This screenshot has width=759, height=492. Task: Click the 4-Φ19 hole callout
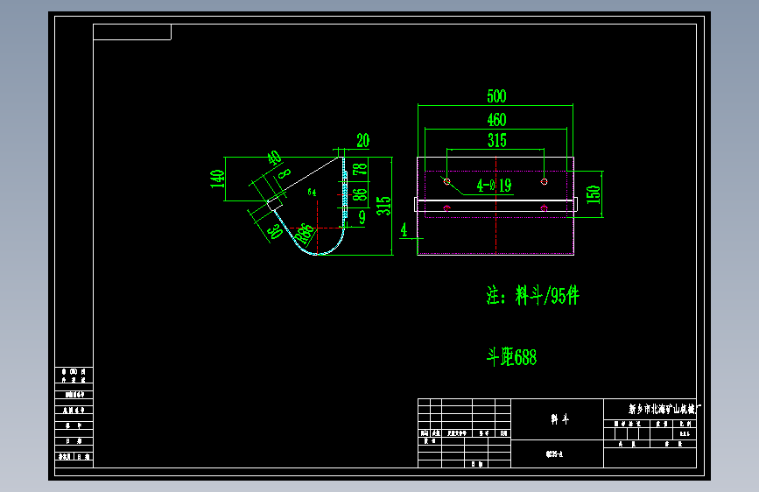[x=494, y=185]
